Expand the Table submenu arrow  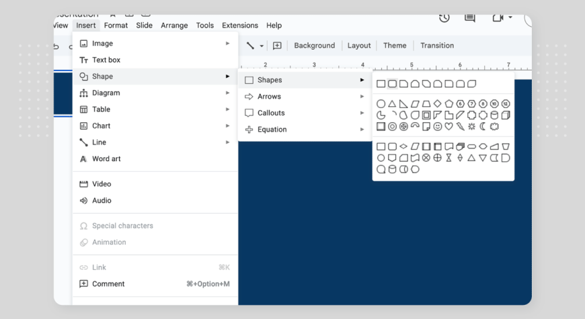pyautogui.click(x=227, y=109)
